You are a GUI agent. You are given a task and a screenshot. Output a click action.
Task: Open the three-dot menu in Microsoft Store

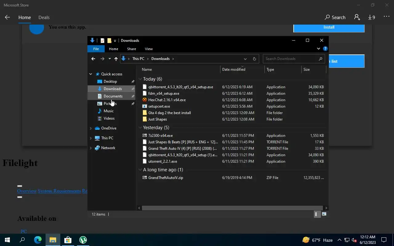386,17
